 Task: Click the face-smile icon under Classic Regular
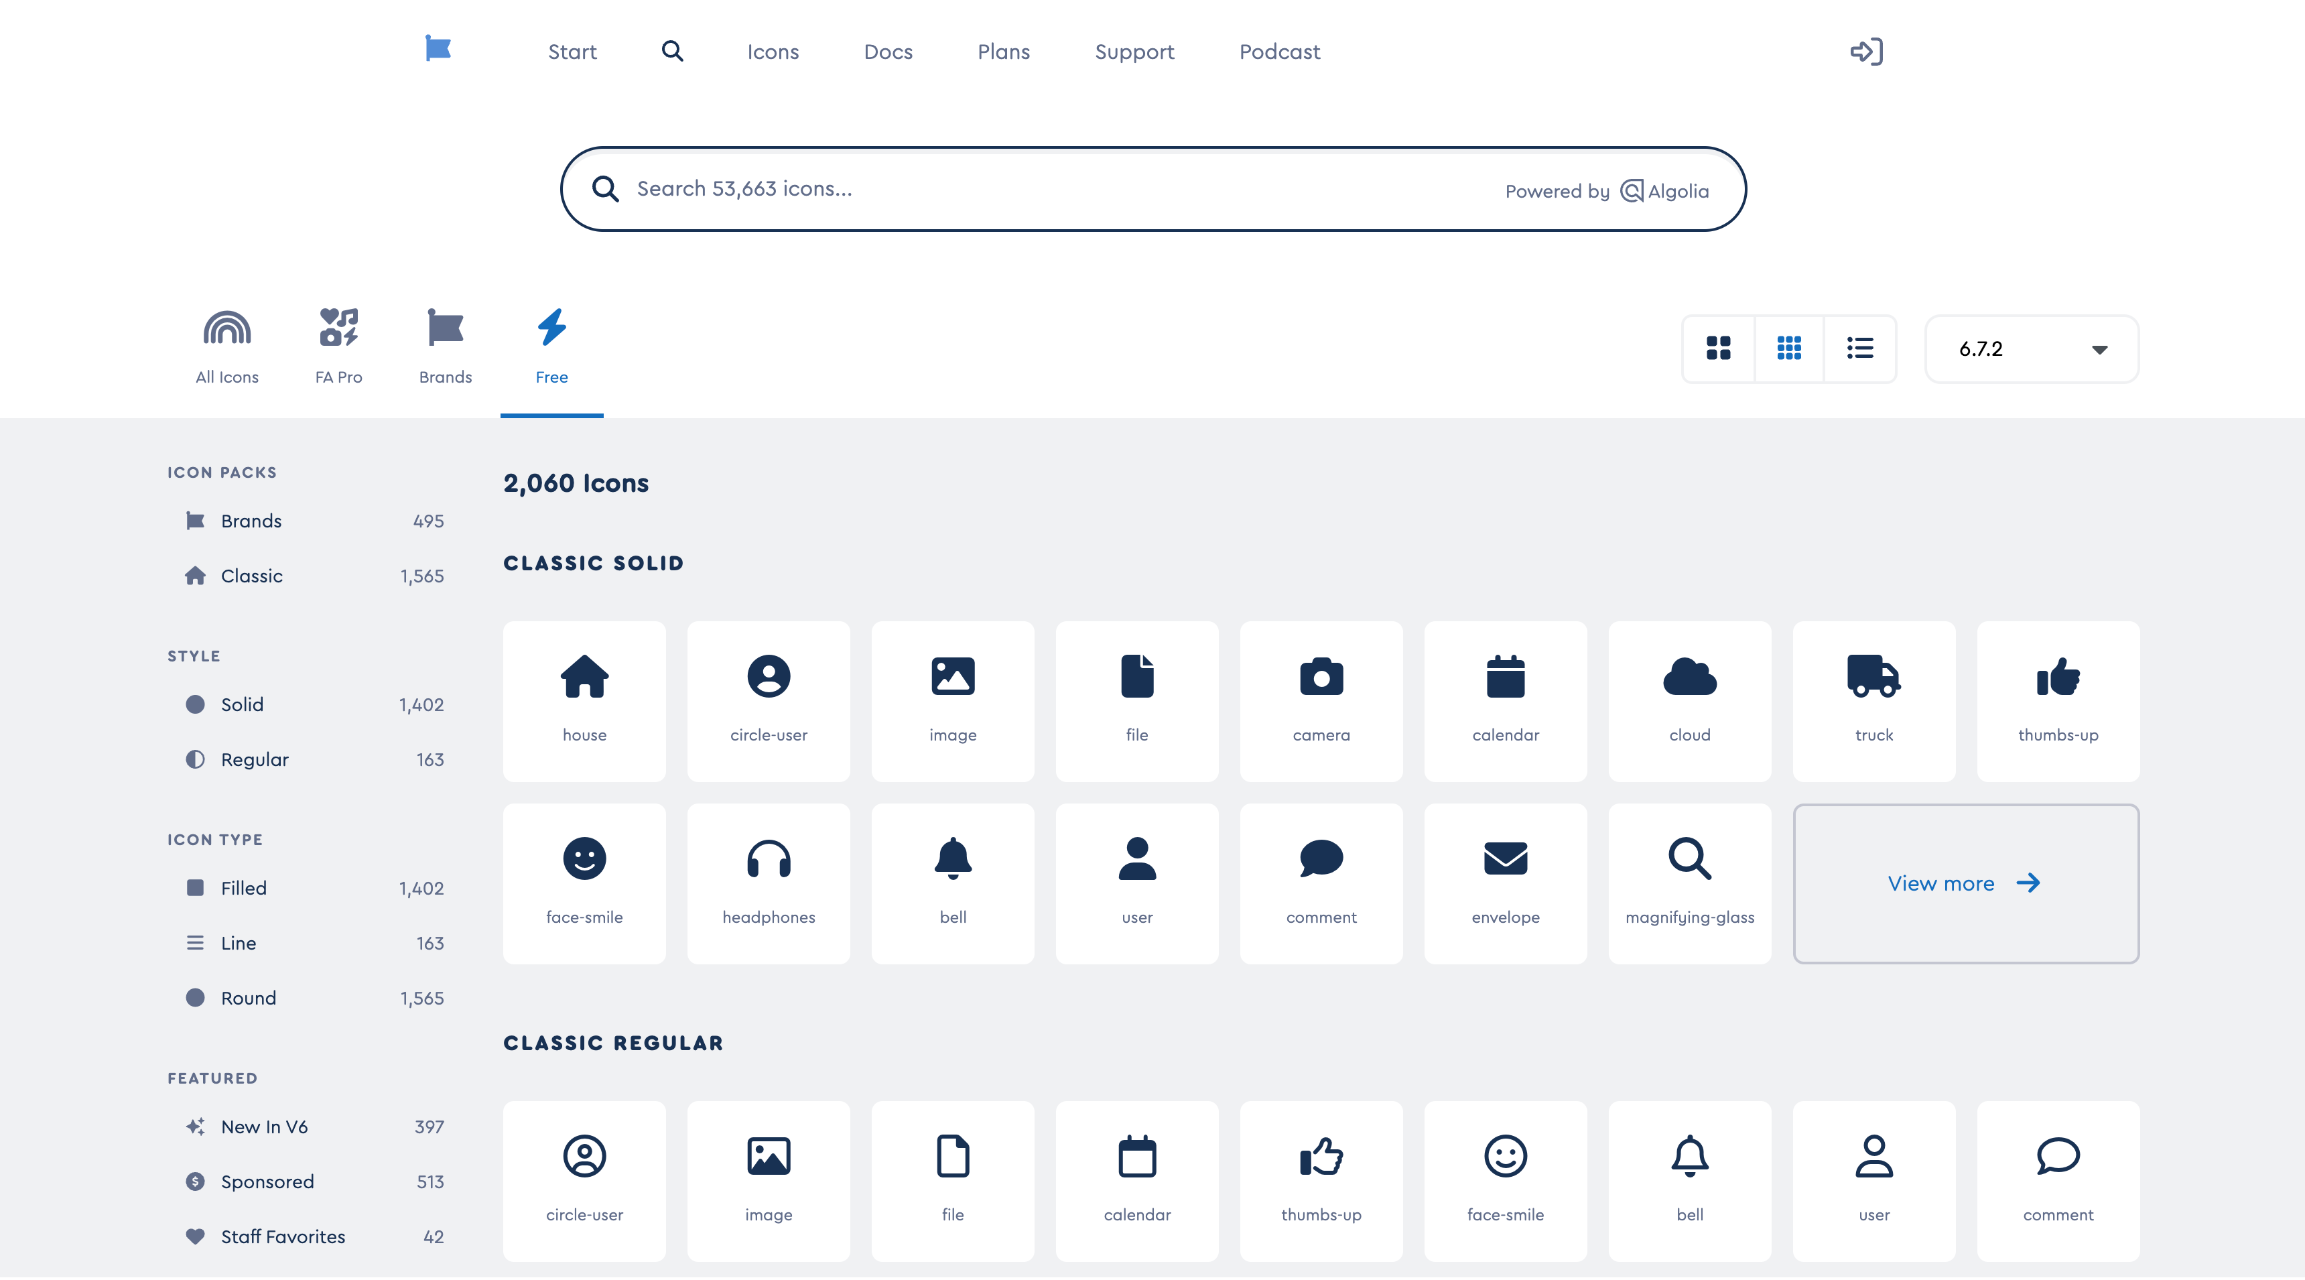(x=1504, y=1179)
